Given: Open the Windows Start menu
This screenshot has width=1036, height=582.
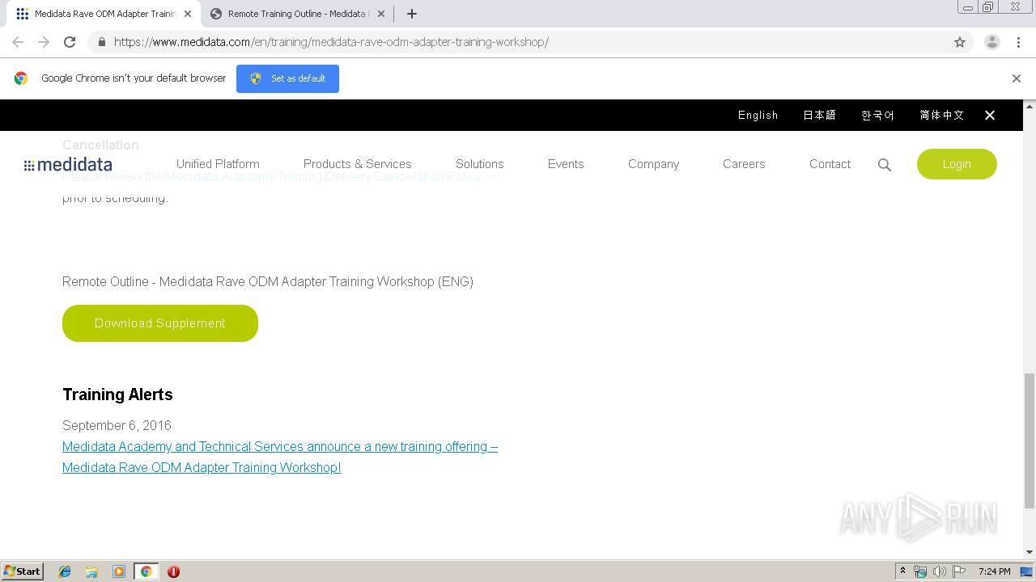Looking at the screenshot, I should 22,571.
